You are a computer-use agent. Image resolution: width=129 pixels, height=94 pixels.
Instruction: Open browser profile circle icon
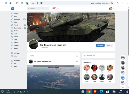[x=6, y=3]
